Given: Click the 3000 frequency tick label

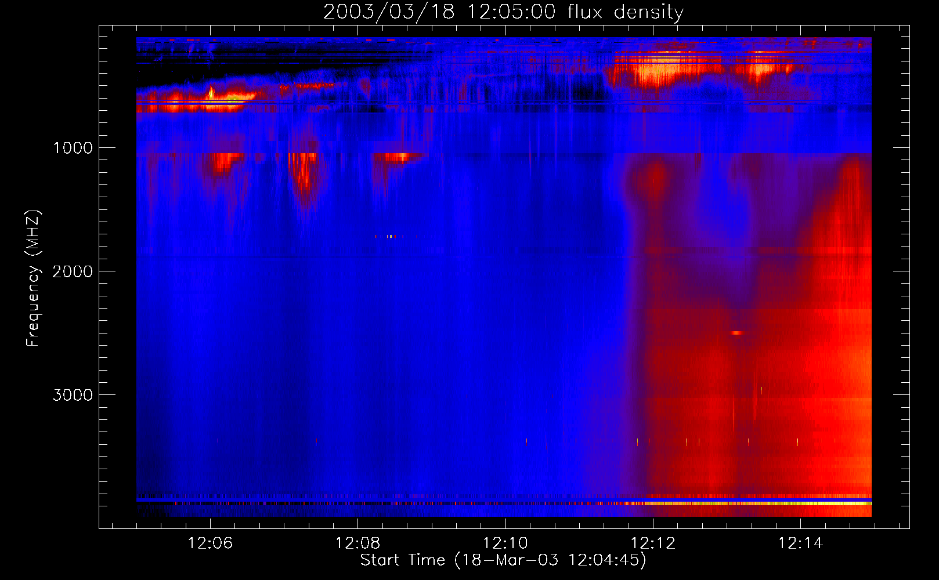Looking at the screenshot, I should click(x=73, y=395).
